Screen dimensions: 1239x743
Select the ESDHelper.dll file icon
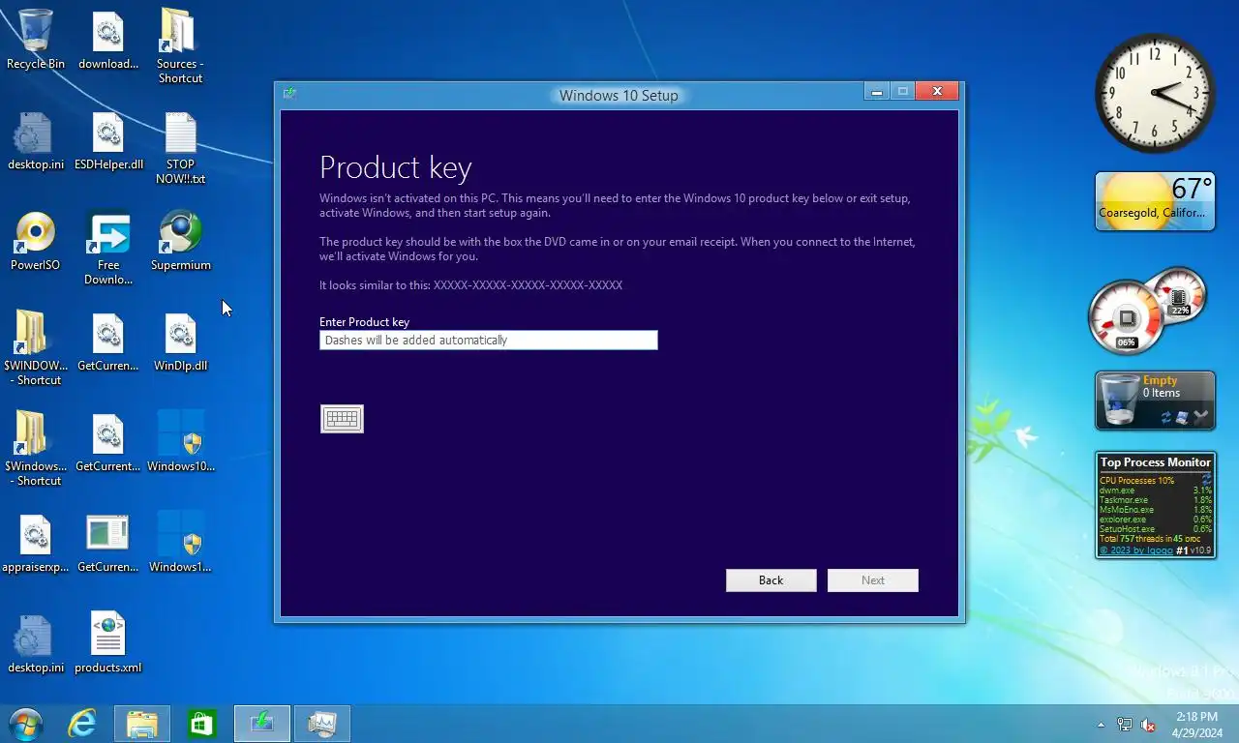(108, 141)
